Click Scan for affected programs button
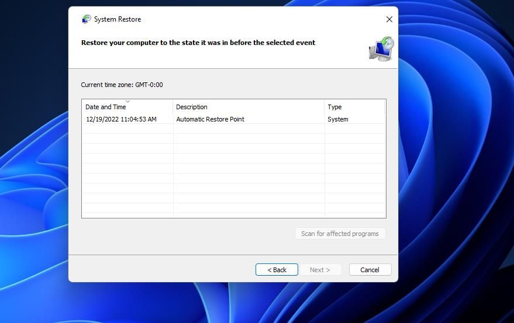 (x=340, y=234)
